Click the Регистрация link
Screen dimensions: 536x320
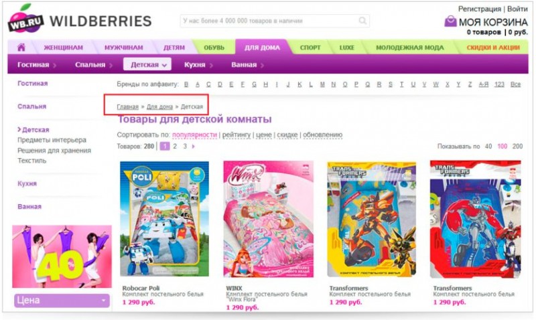479,9
